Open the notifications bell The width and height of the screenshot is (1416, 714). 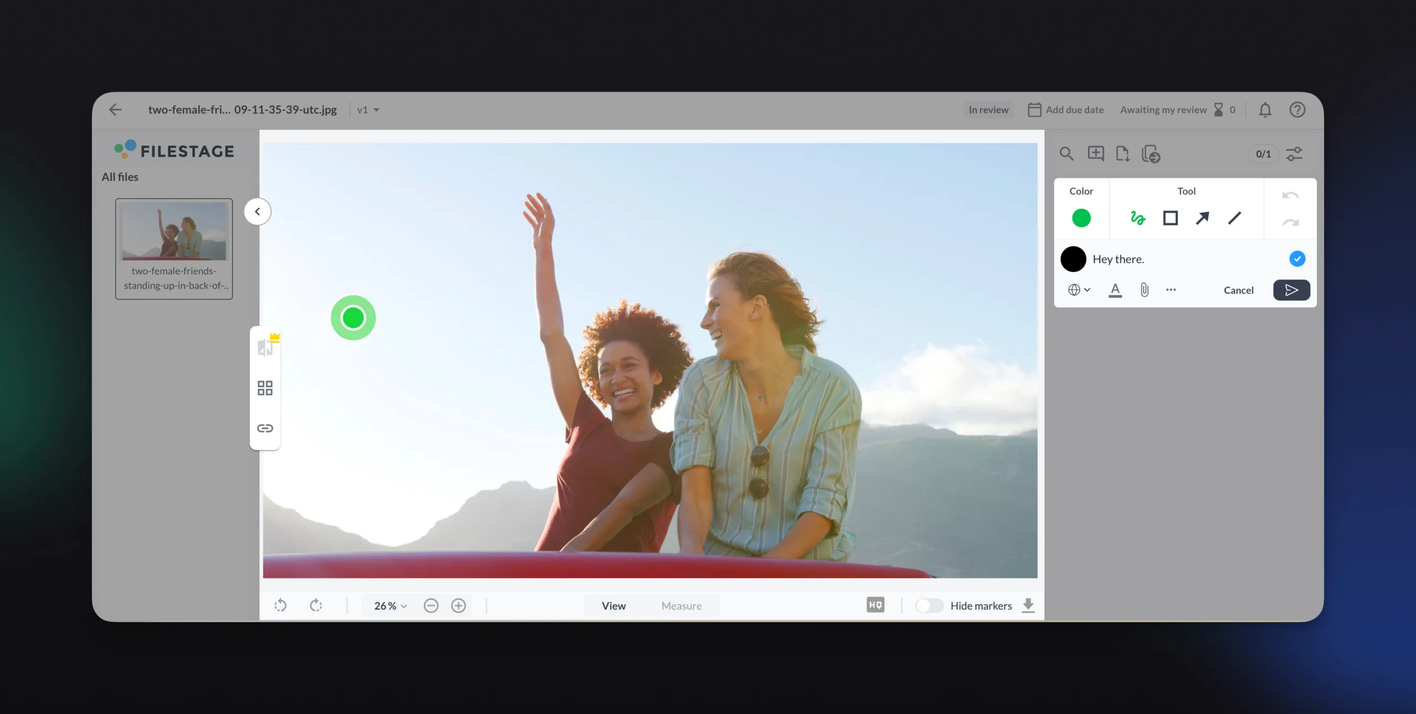pyautogui.click(x=1265, y=110)
